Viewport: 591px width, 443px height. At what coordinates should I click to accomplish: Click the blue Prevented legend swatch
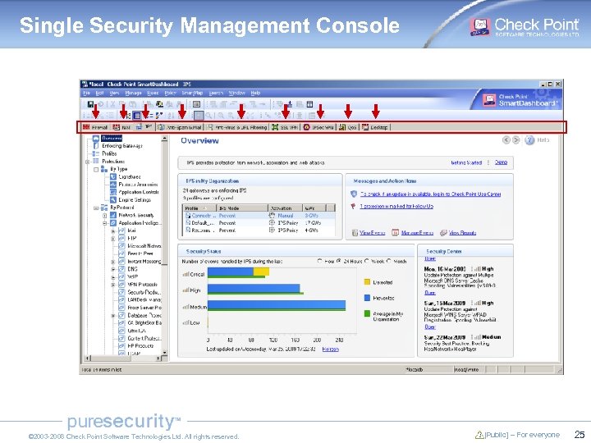[367, 298]
